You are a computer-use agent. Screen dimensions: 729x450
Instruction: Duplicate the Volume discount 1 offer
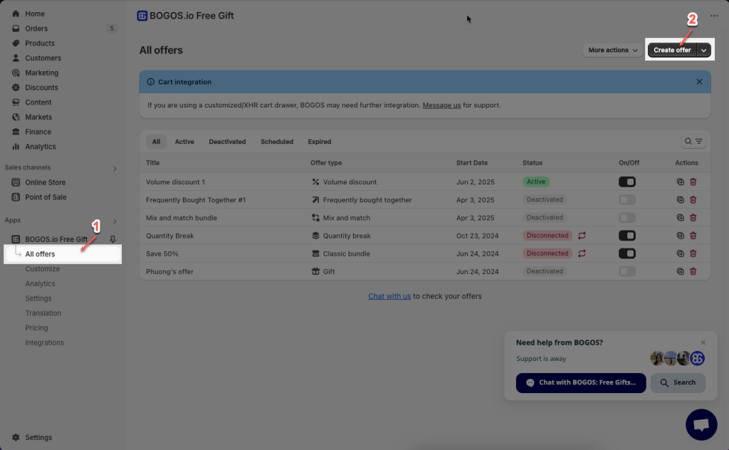click(680, 182)
